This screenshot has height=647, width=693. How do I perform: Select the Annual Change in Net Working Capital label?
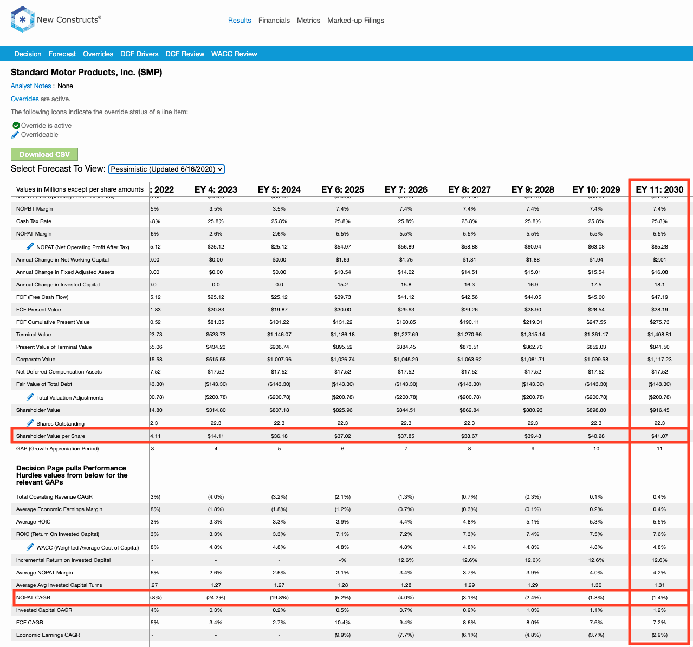tap(62, 260)
